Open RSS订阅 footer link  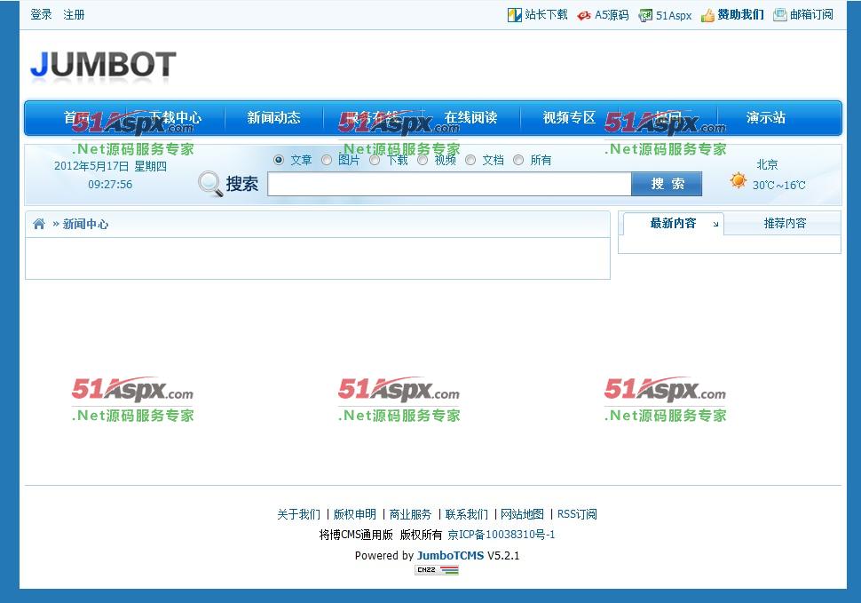[577, 514]
